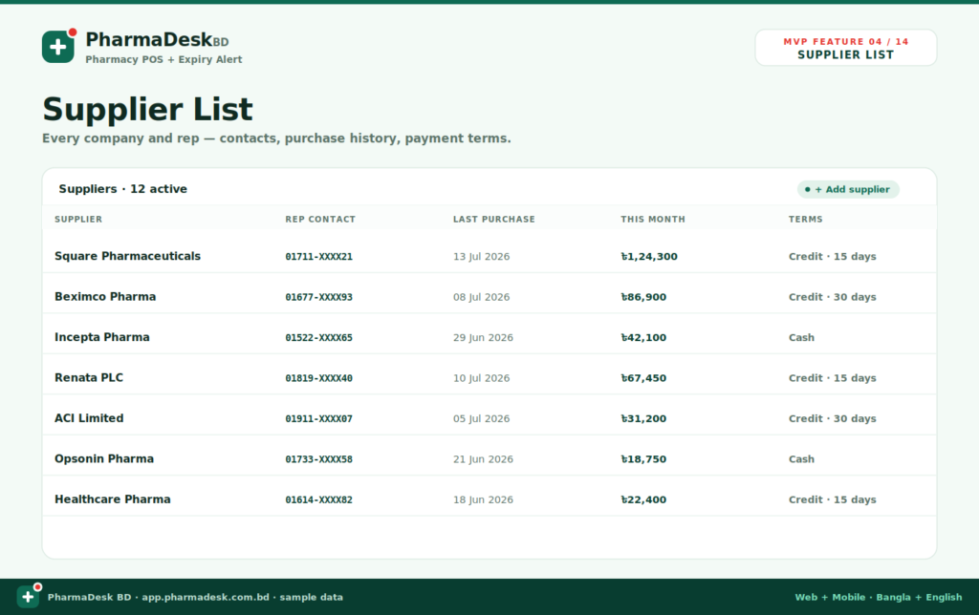Click the ৳86,900 monthly amount
979x615 pixels.
point(643,297)
